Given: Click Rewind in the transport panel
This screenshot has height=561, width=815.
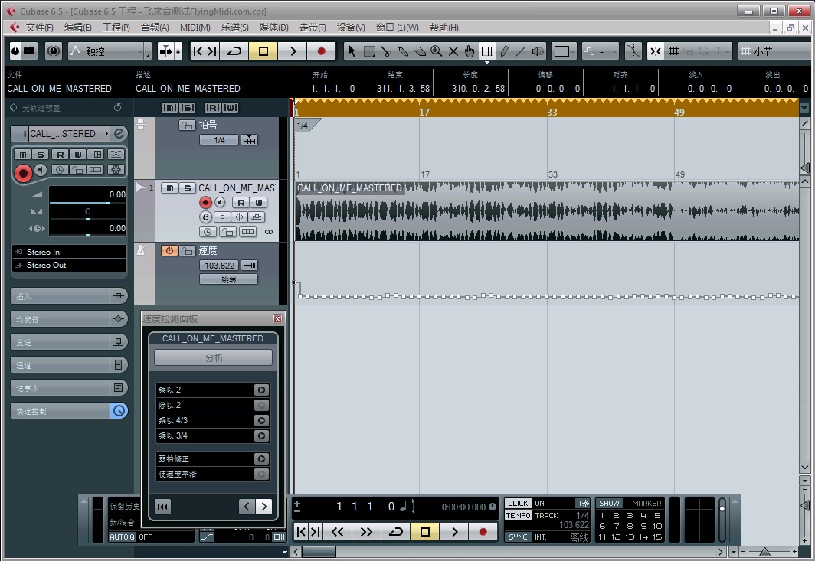Looking at the screenshot, I should [337, 531].
